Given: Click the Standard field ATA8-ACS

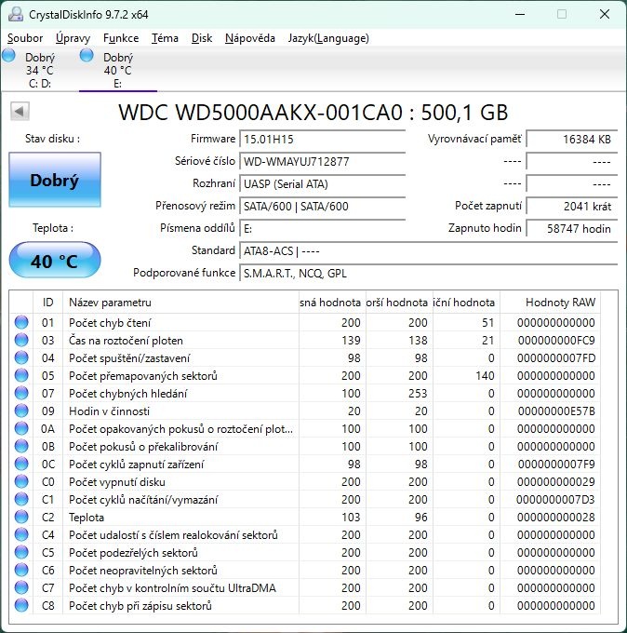Looking at the screenshot, I should (x=429, y=251).
